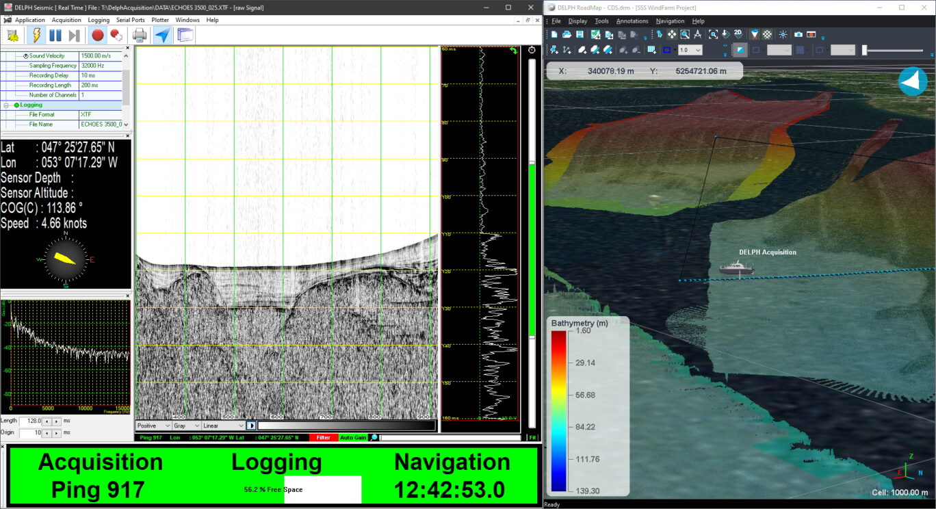This screenshot has width=936, height=509.
Task: Toggle the green Auto Gain indicator
Action: coord(353,438)
